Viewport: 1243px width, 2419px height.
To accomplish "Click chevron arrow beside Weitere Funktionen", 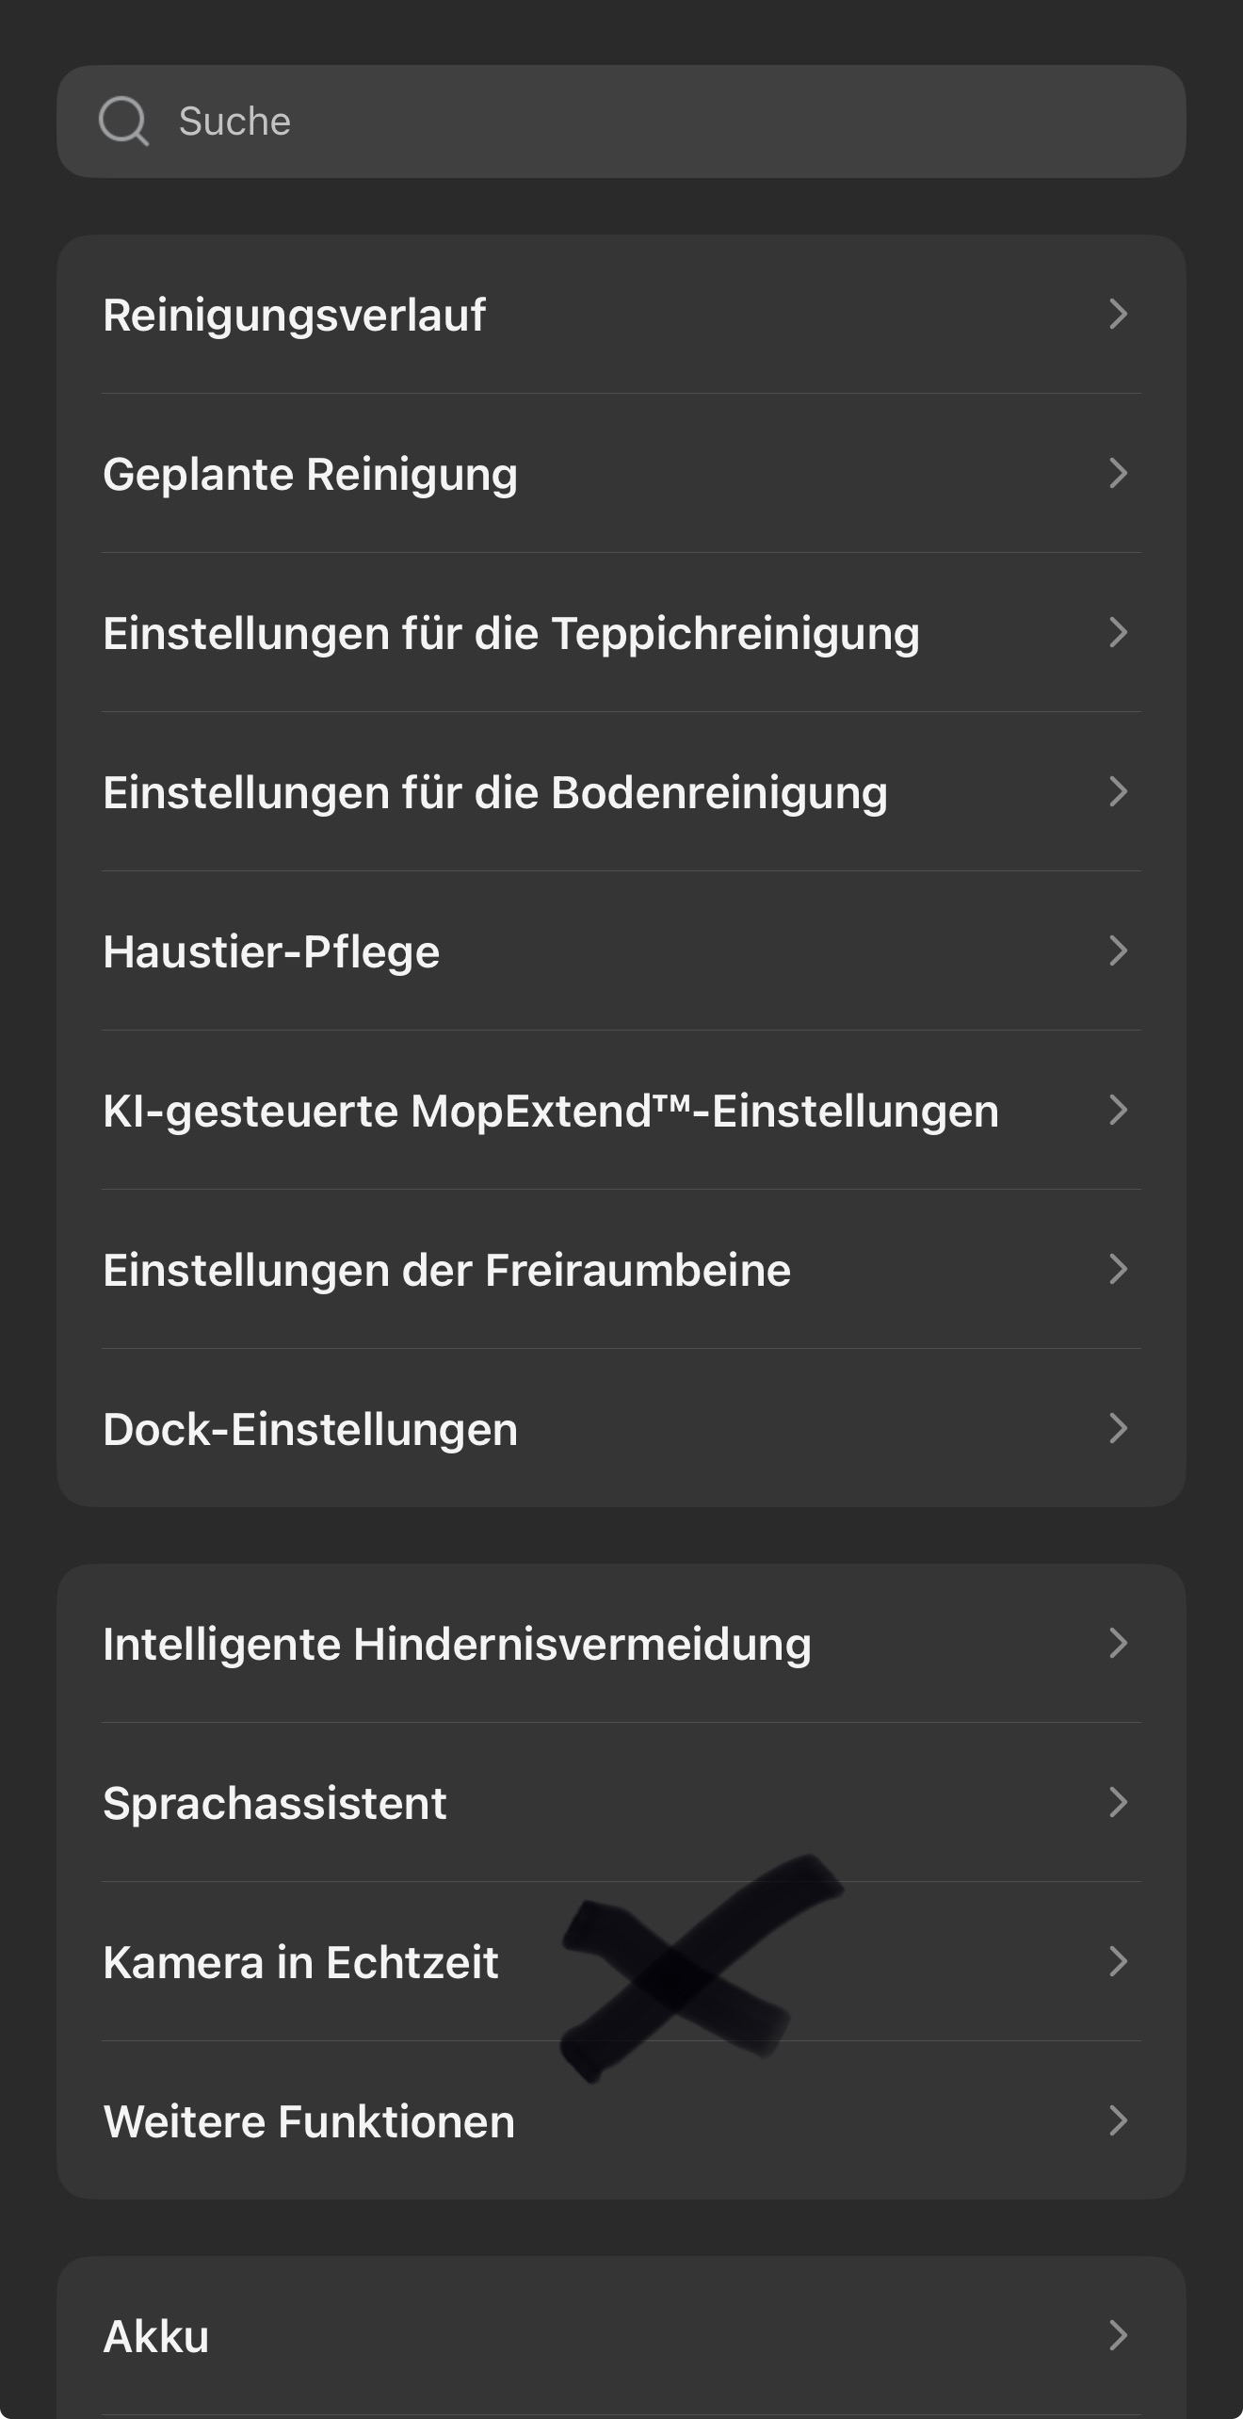I will pos(1118,2120).
